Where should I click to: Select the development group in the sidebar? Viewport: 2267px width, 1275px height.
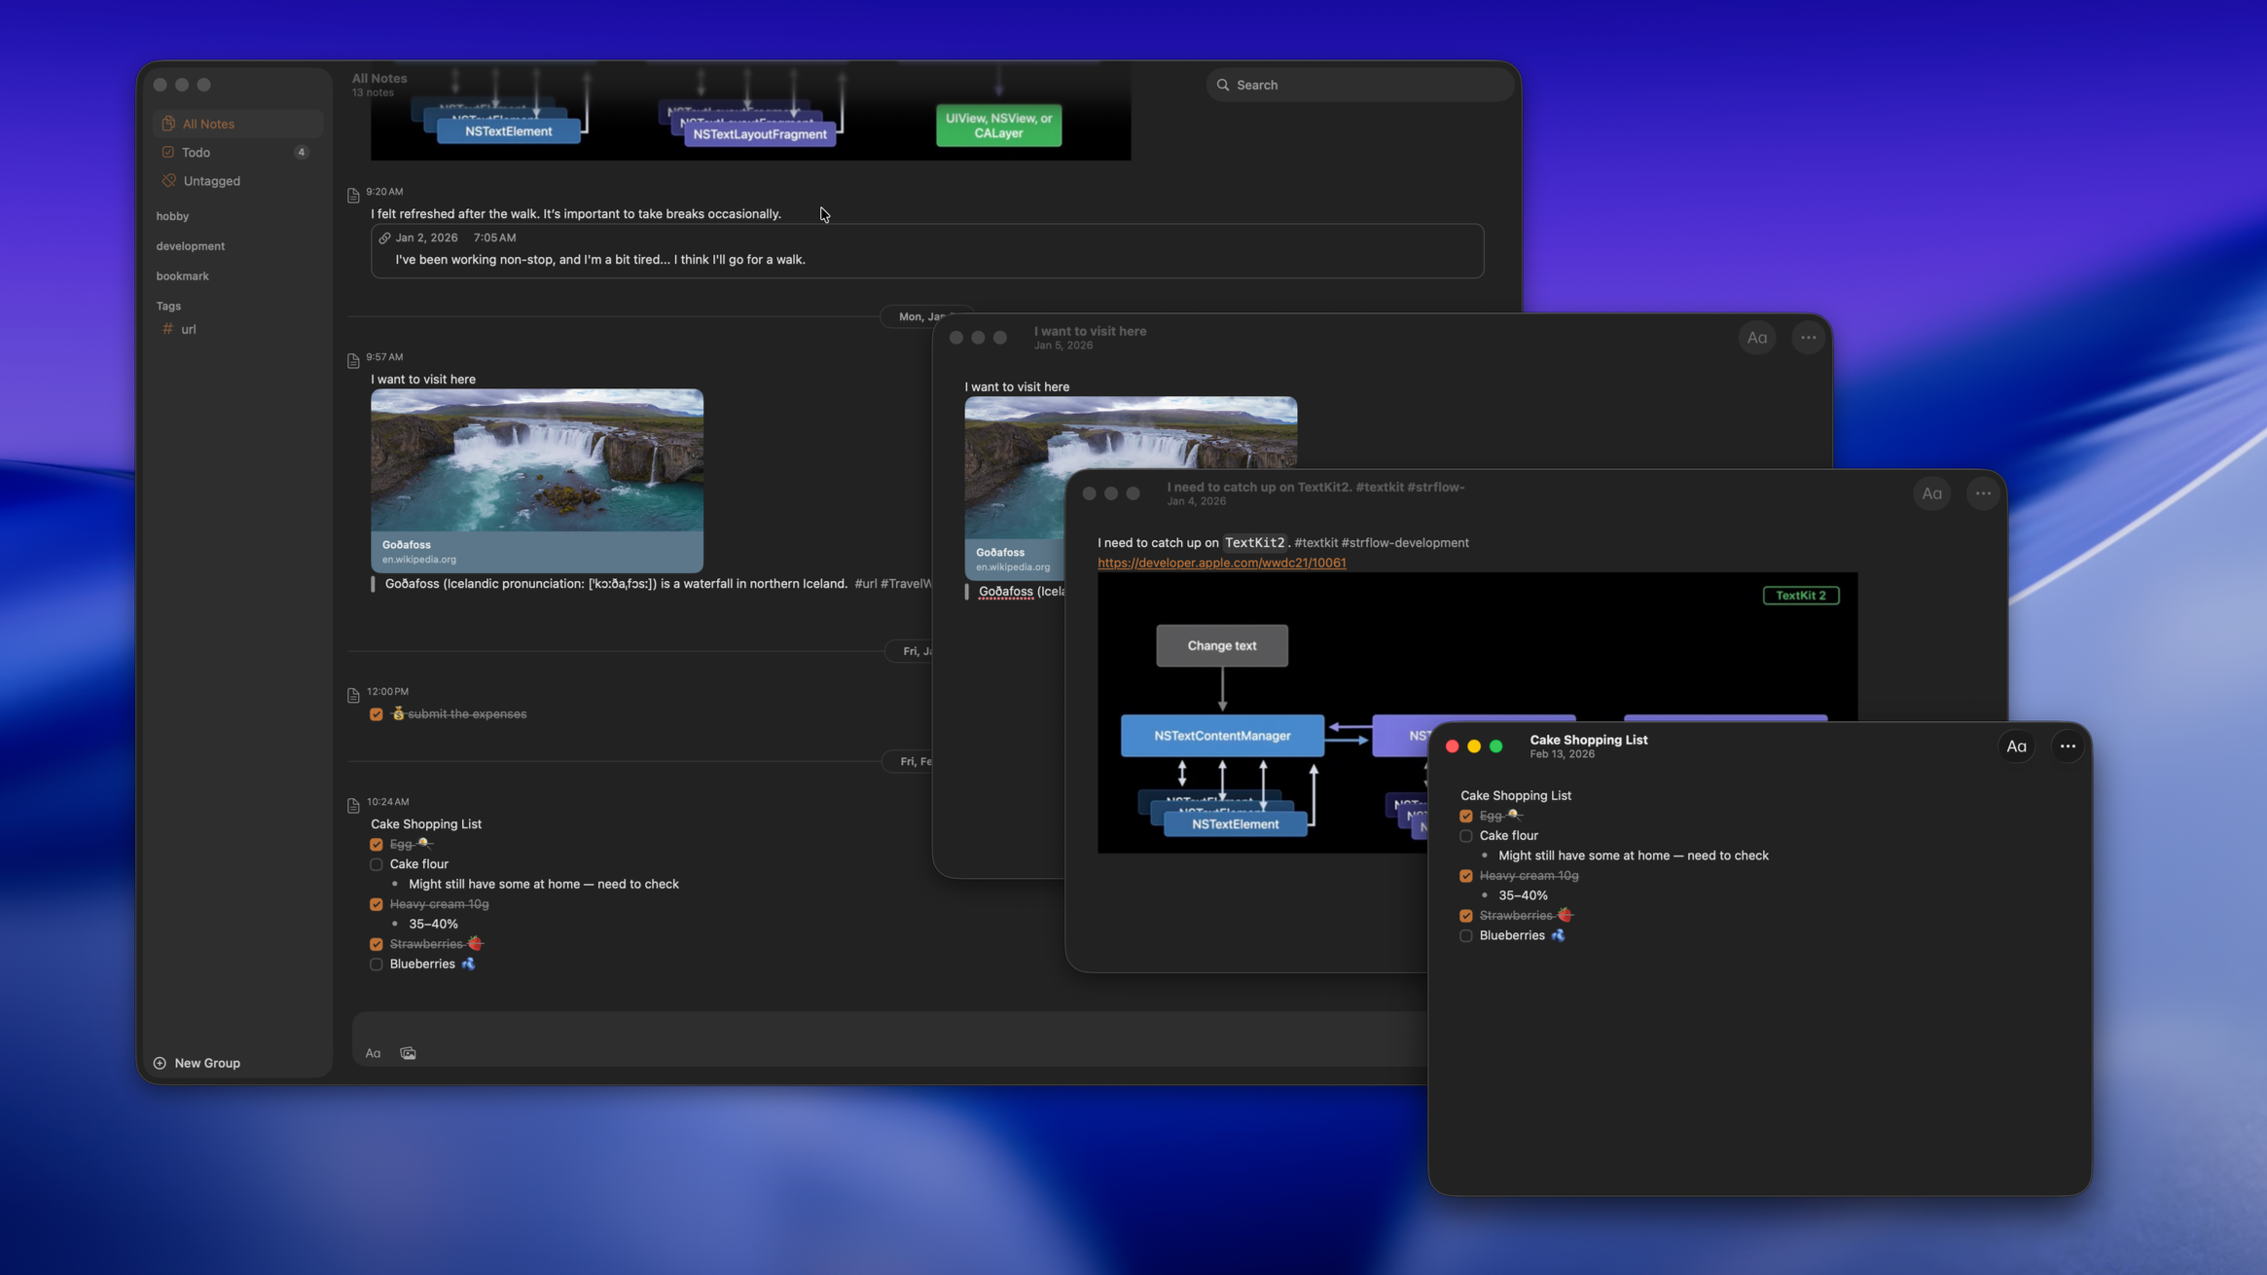[191, 245]
